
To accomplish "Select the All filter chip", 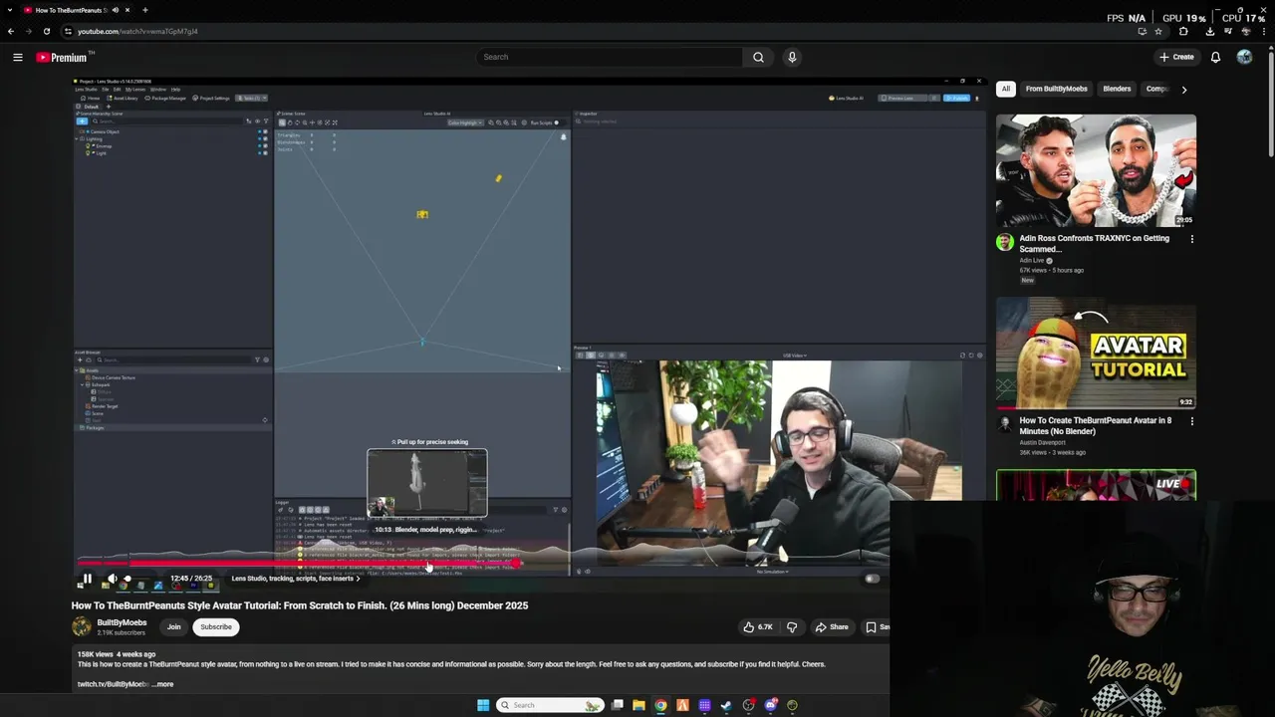I will [1006, 89].
